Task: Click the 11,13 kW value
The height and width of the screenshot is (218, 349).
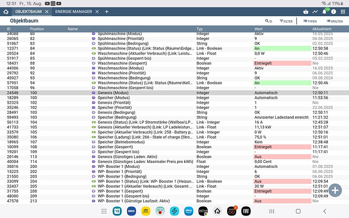Action: [263, 127]
